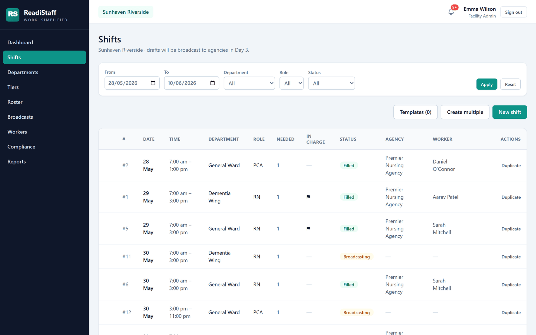The width and height of the screenshot is (536, 335).
Task: Click the Broadcasting status badge on shift #12
Action: tap(356, 312)
